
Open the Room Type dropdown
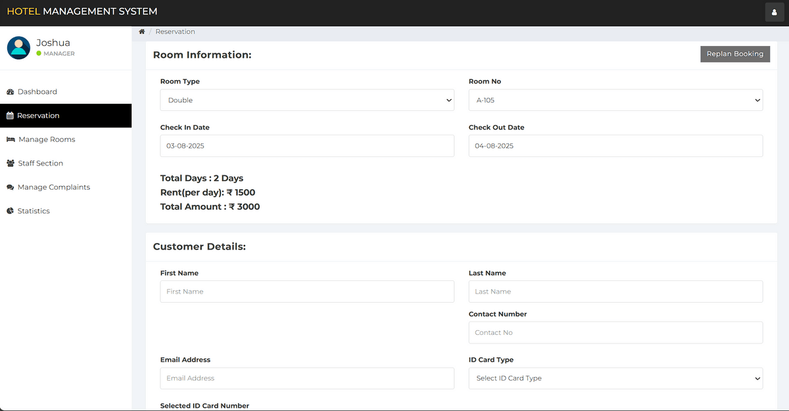click(x=307, y=100)
